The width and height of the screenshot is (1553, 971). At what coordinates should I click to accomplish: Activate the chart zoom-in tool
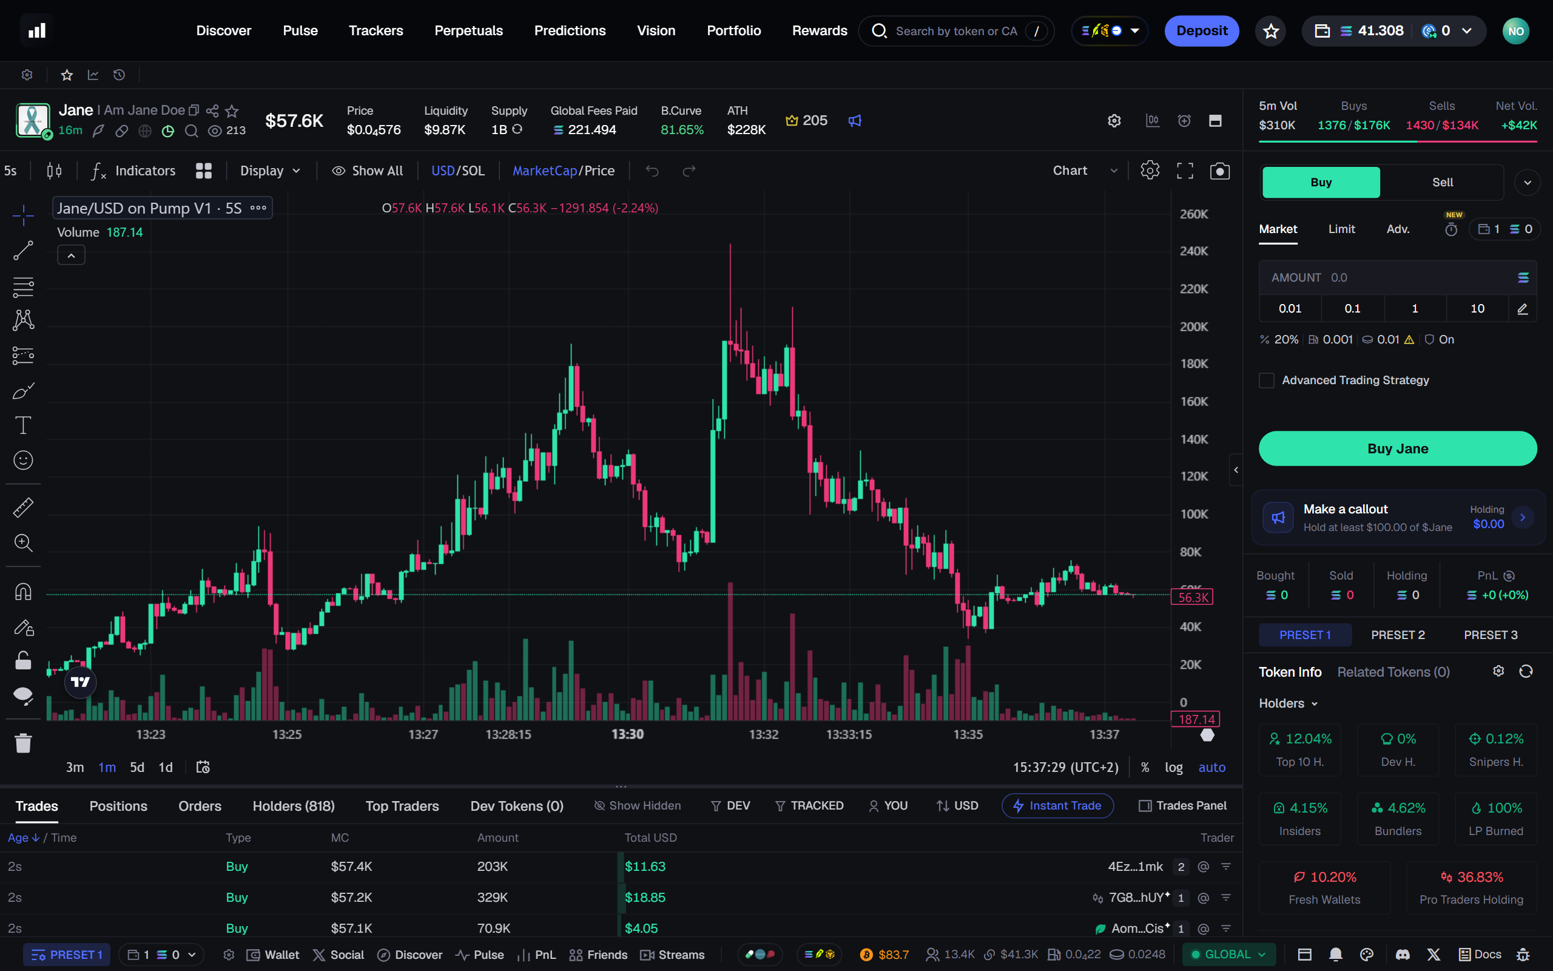pyautogui.click(x=23, y=543)
